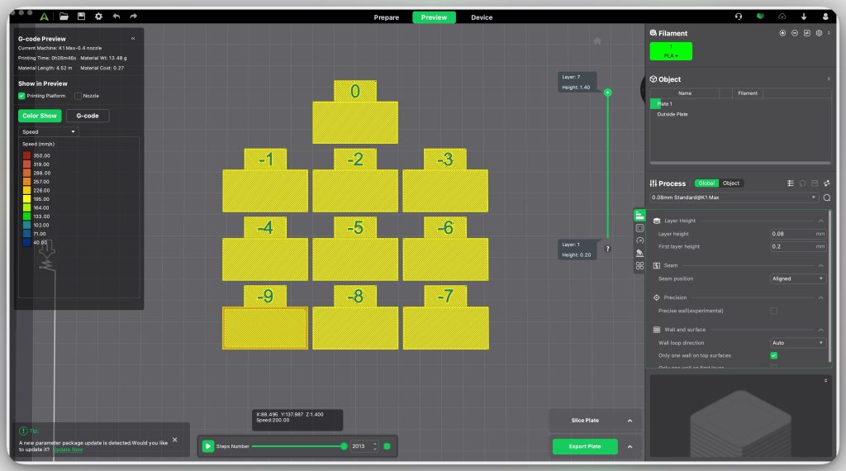The width and height of the screenshot is (846, 471).
Task: Click the headset support icon
Action: click(x=739, y=17)
